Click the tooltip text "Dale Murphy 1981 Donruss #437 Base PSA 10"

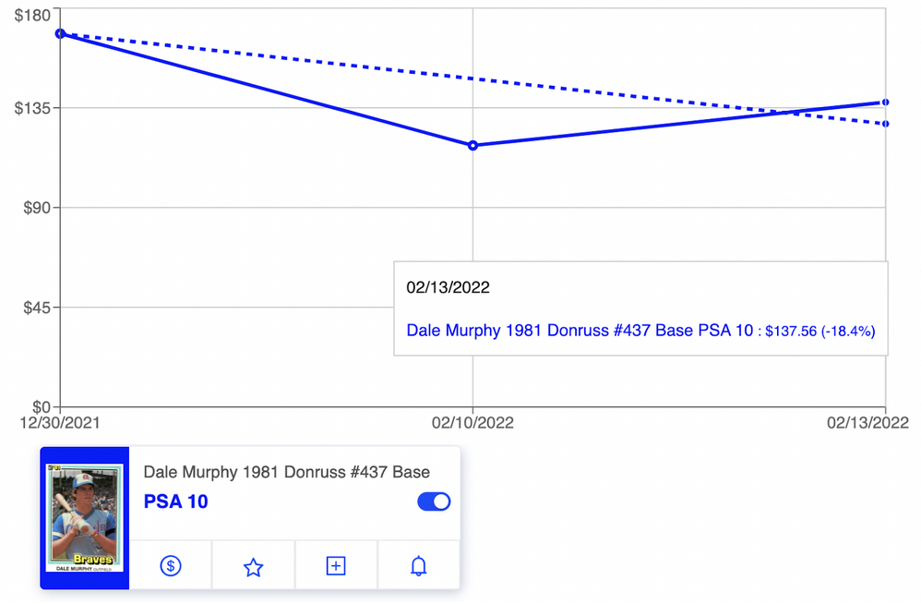pos(580,331)
